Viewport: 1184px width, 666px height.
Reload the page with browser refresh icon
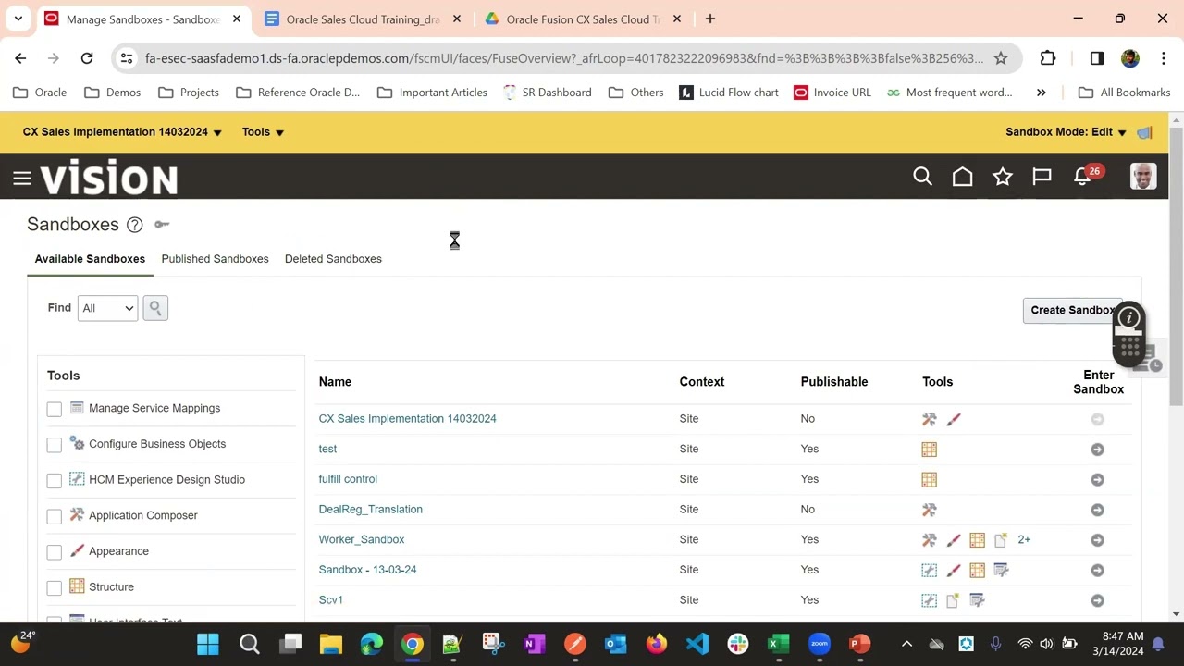(x=87, y=58)
